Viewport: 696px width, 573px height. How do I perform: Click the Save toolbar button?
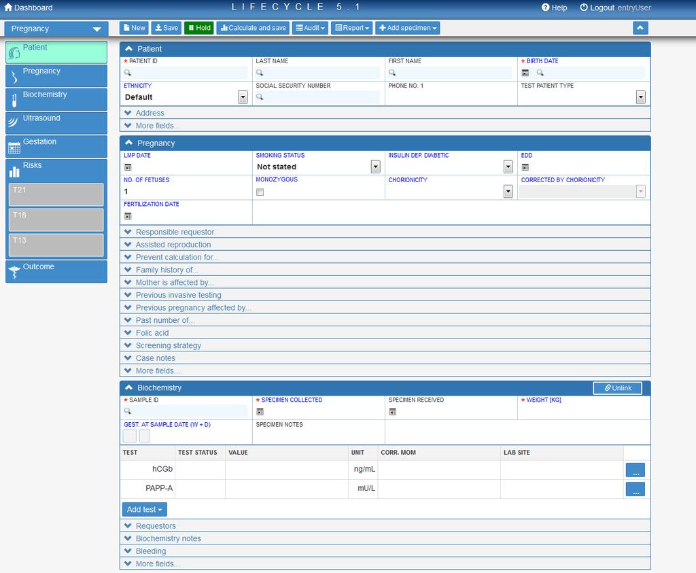(166, 28)
